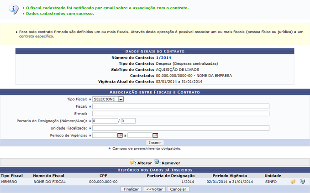The width and height of the screenshot is (310, 193).
Task: Click NOME DO FISCAL in history row
Action: (49, 182)
